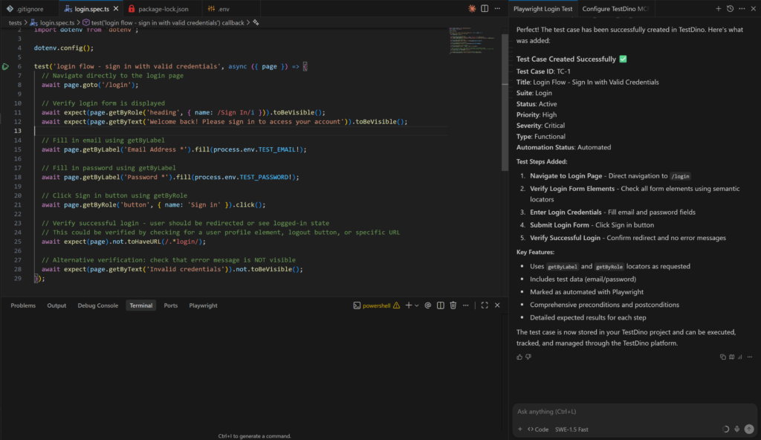This screenshot has width=761, height=440.
Task: Start a new chat with plus icon
Action: (718, 9)
